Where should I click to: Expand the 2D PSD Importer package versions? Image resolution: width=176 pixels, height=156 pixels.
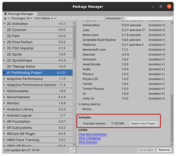pyautogui.click(x=4, y=48)
